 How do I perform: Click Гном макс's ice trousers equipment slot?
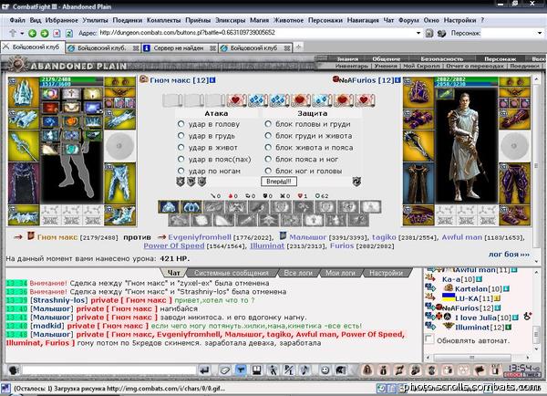(x=119, y=183)
